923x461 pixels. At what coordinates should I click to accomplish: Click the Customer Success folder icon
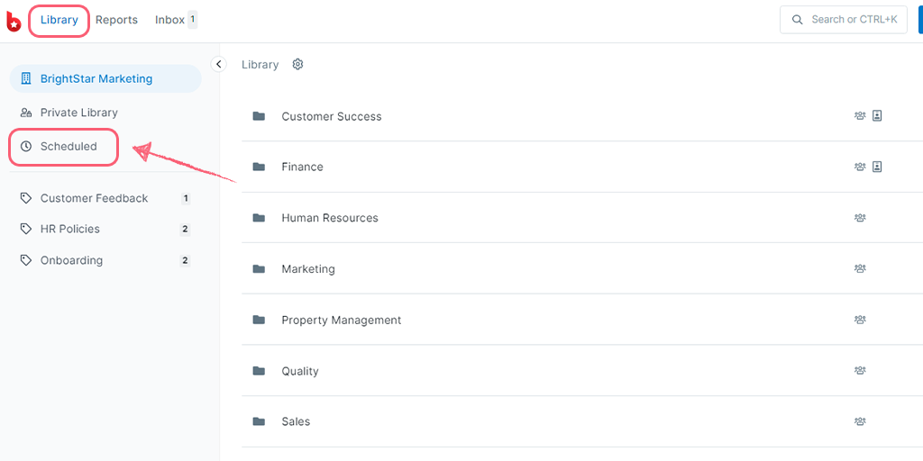259,116
